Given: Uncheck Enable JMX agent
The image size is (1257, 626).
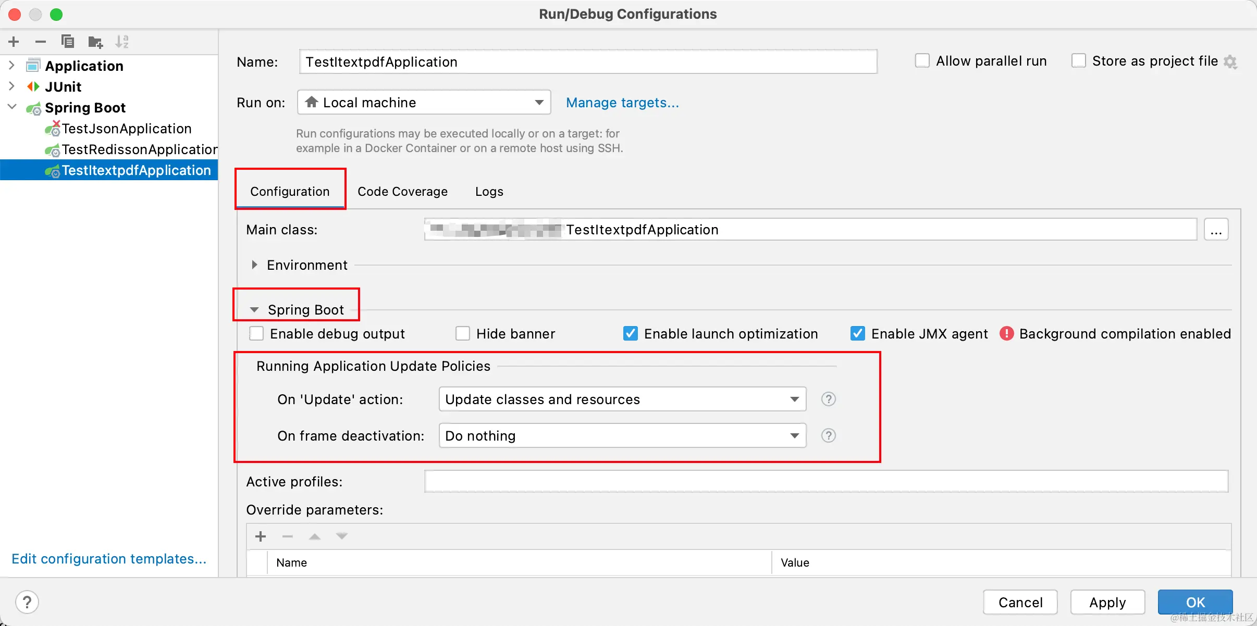Looking at the screenshot, I should [x=857, y=333].
